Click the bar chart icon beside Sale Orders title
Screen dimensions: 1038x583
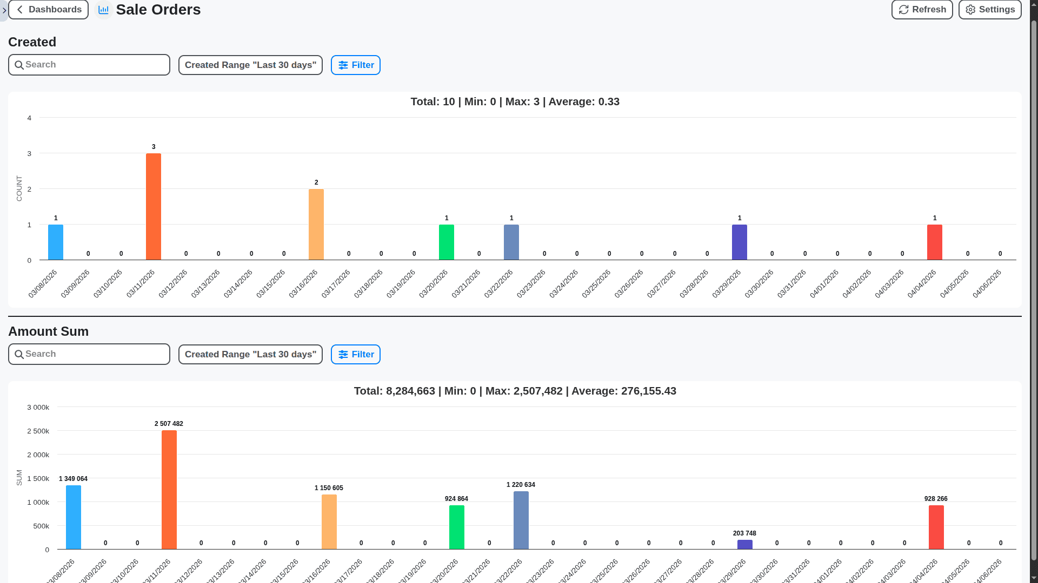[103, 9]
